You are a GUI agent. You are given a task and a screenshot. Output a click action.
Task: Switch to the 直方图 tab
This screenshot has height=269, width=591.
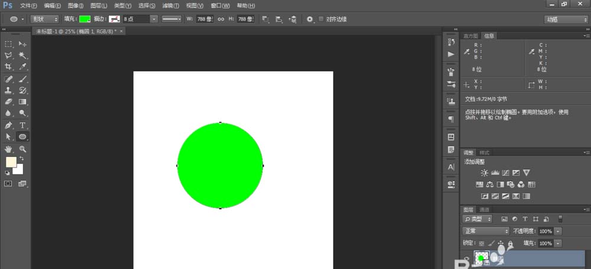[470, 36]
